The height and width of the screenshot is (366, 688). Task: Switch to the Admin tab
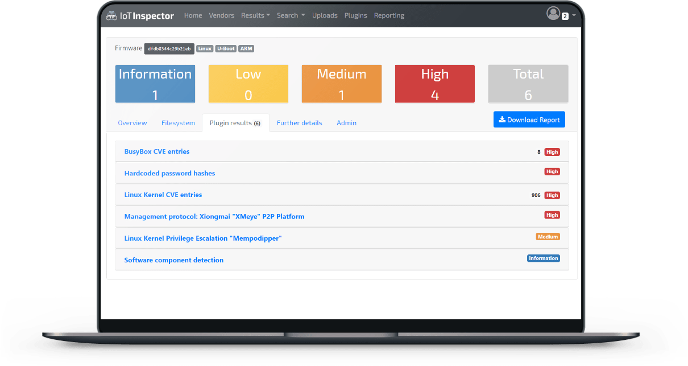[x=347, y=123]
